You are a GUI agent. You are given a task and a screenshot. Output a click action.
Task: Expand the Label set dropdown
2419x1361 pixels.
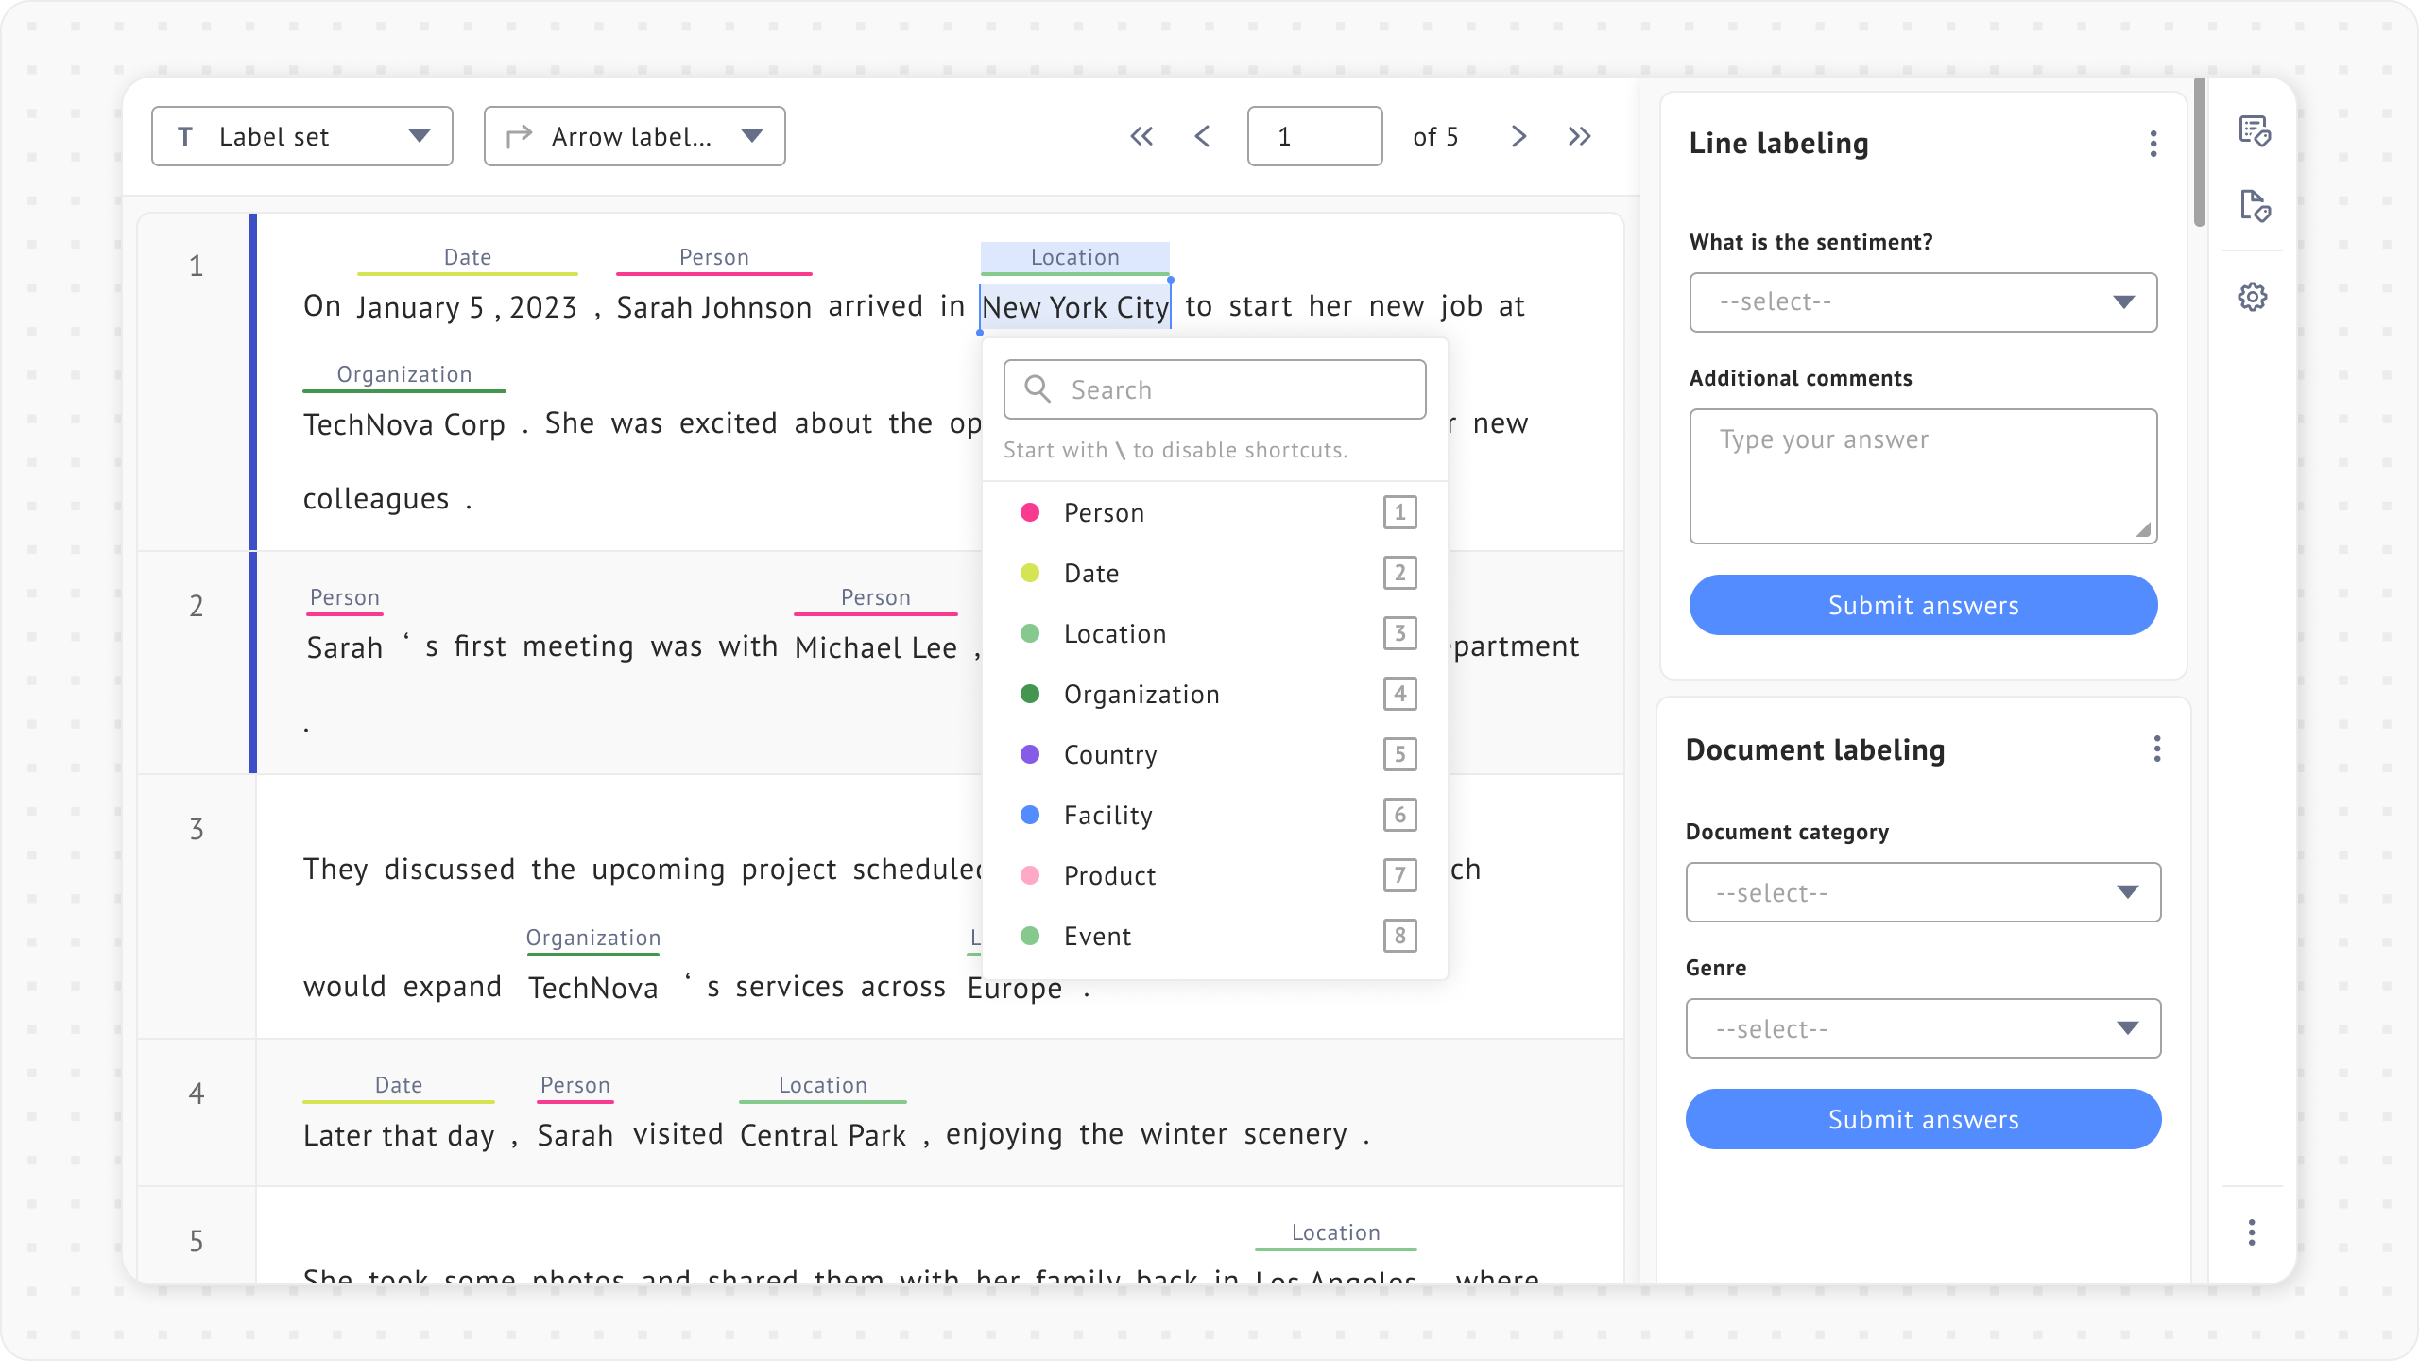point(301,136)
